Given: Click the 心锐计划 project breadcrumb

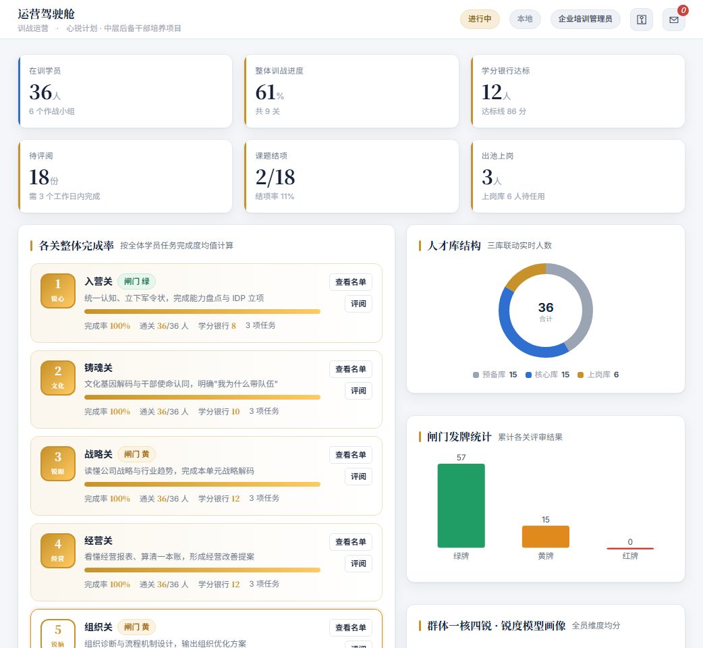Looking at the screenshot, I should pos(123,28).
